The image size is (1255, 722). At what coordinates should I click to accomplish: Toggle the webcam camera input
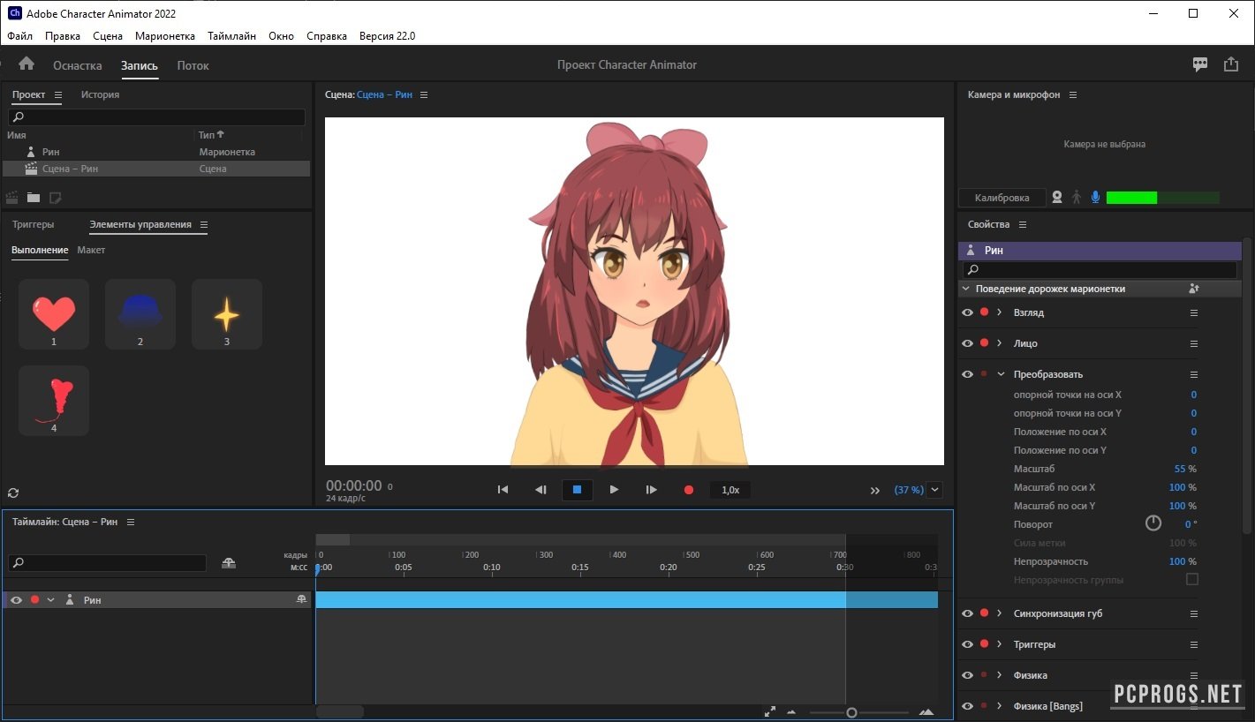click(x=1056, y=198)
